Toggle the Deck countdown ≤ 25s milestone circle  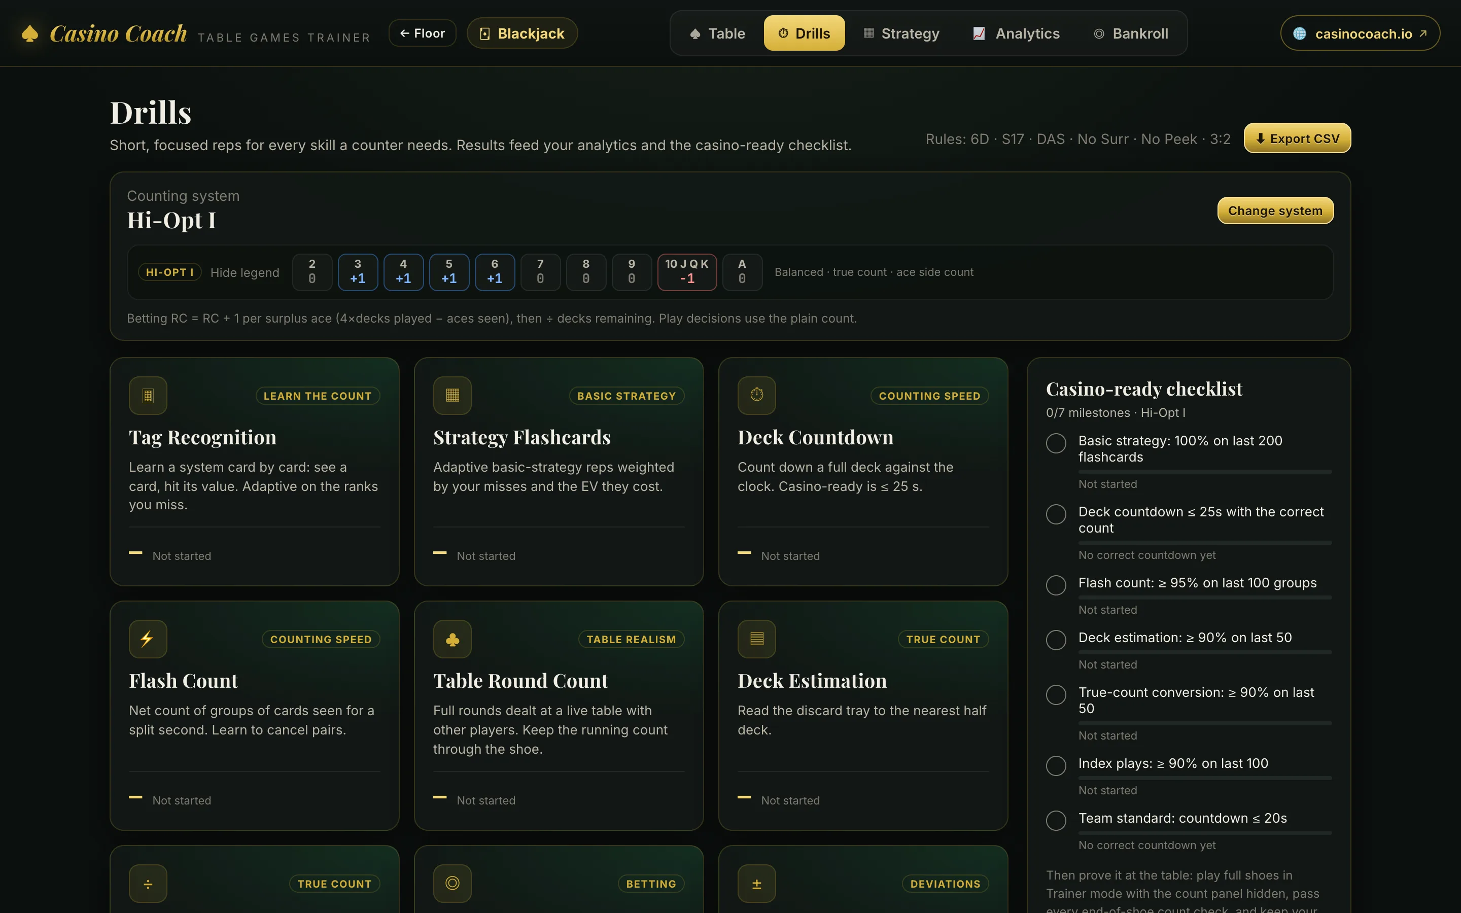pyautogui.click(x=1056, y=514)
